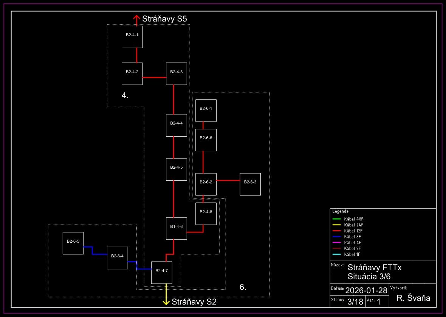Select the B2-4-7 node box
This screenshot has height=317, width=446.
pyautogui.click(x=162, y=272)
